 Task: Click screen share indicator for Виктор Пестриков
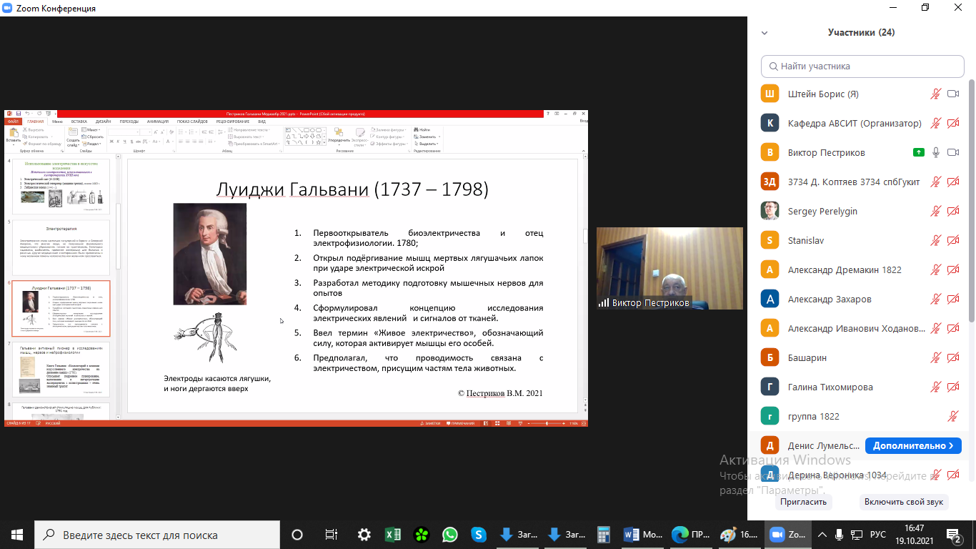[x=918, y=152]
